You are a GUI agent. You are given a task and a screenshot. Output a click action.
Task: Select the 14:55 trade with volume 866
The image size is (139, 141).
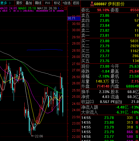pyautogui.click(x=110, y=132)
